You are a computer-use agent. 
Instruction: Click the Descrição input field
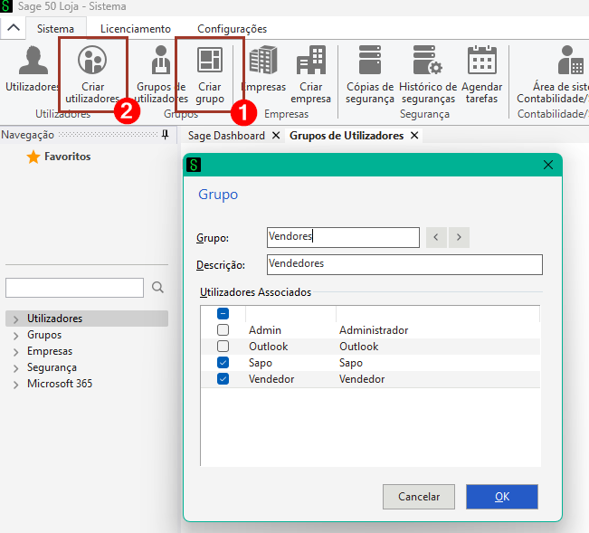click(x=404, y=264)
